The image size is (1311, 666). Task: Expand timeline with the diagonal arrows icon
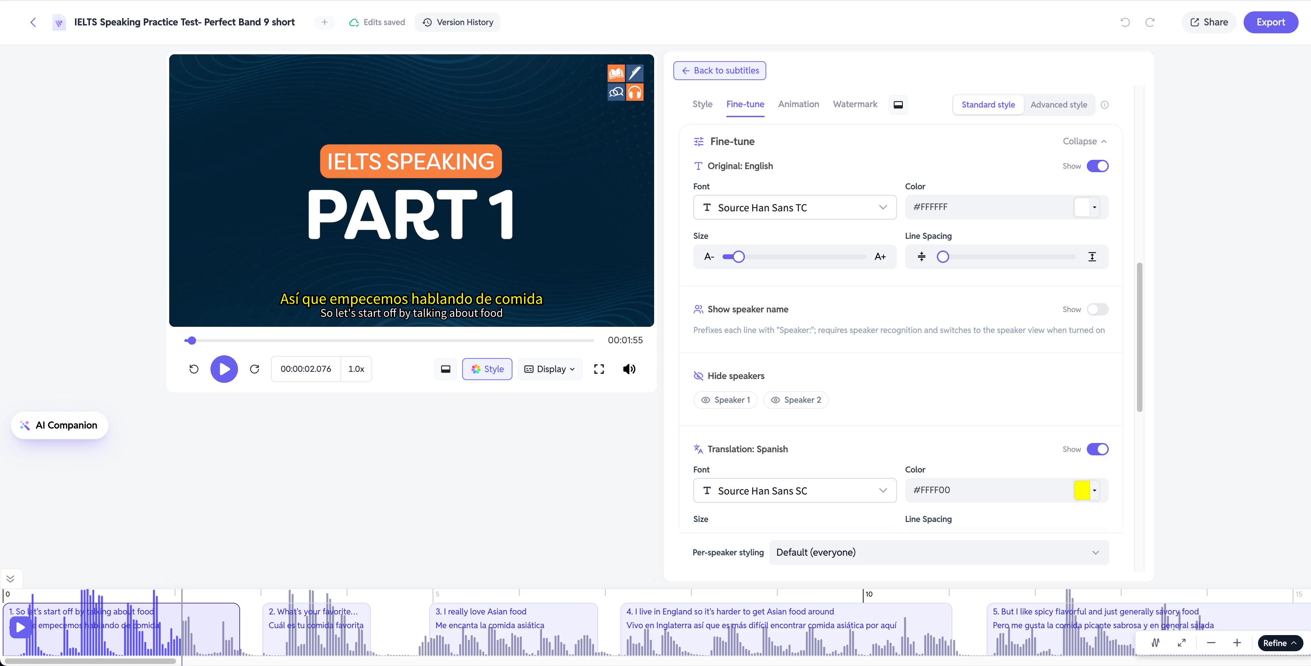(x=1182, y=643)
